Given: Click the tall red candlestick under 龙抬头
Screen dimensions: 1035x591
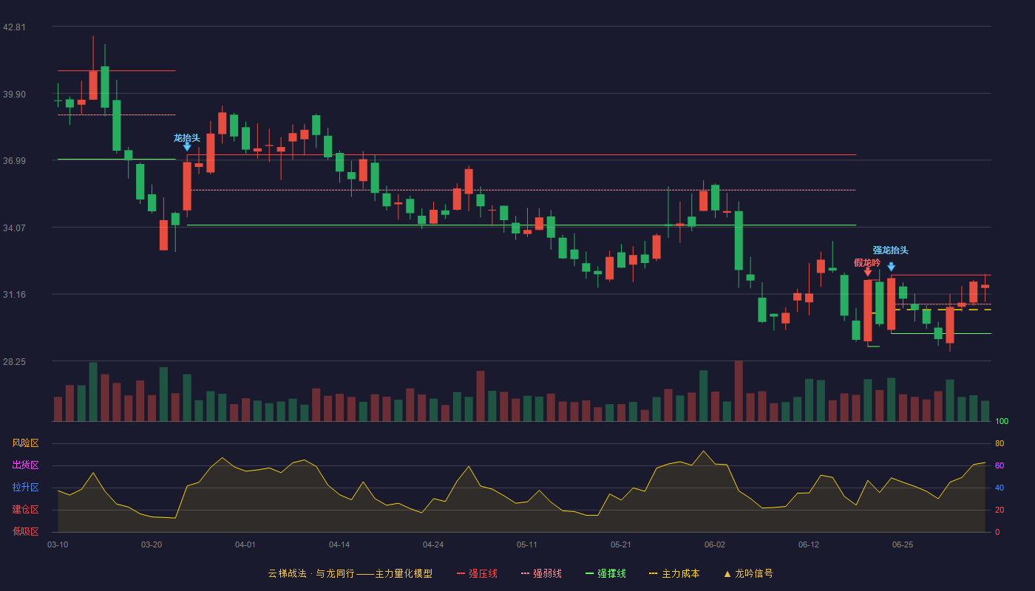Looking at the screenshot, I should pyautogui.click(x=187, y=186).
